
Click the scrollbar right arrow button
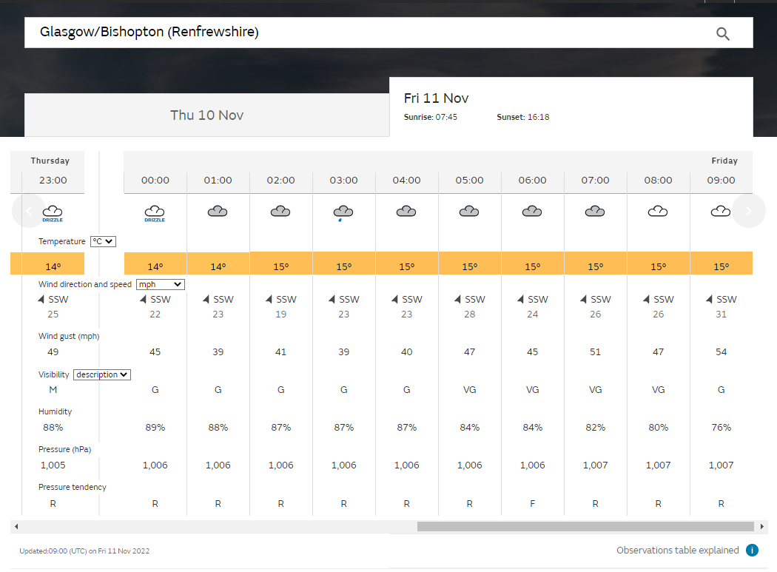tap(762, 526)
